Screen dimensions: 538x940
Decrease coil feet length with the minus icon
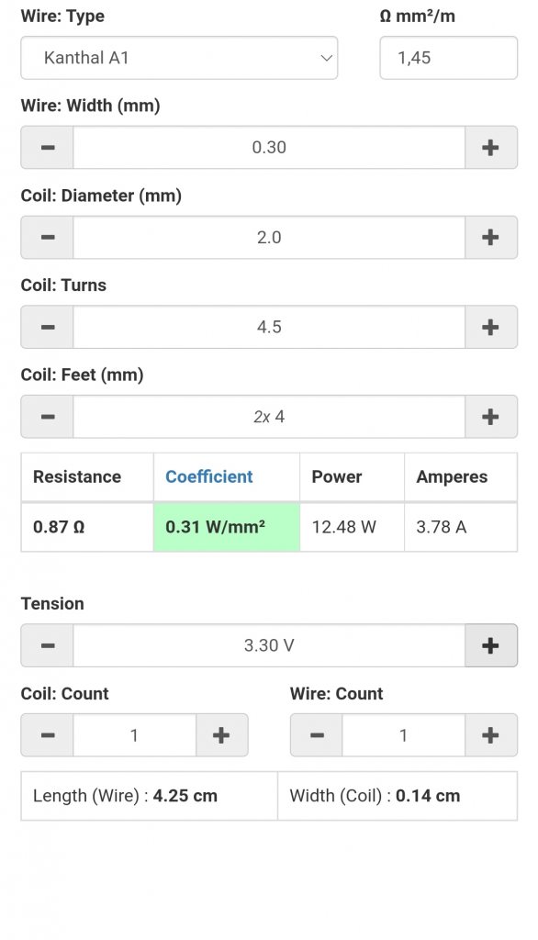click(48, 417)
